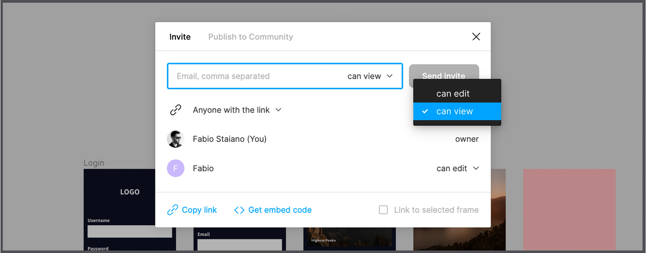Click the LOGO text in Login frame

point(130,192)
